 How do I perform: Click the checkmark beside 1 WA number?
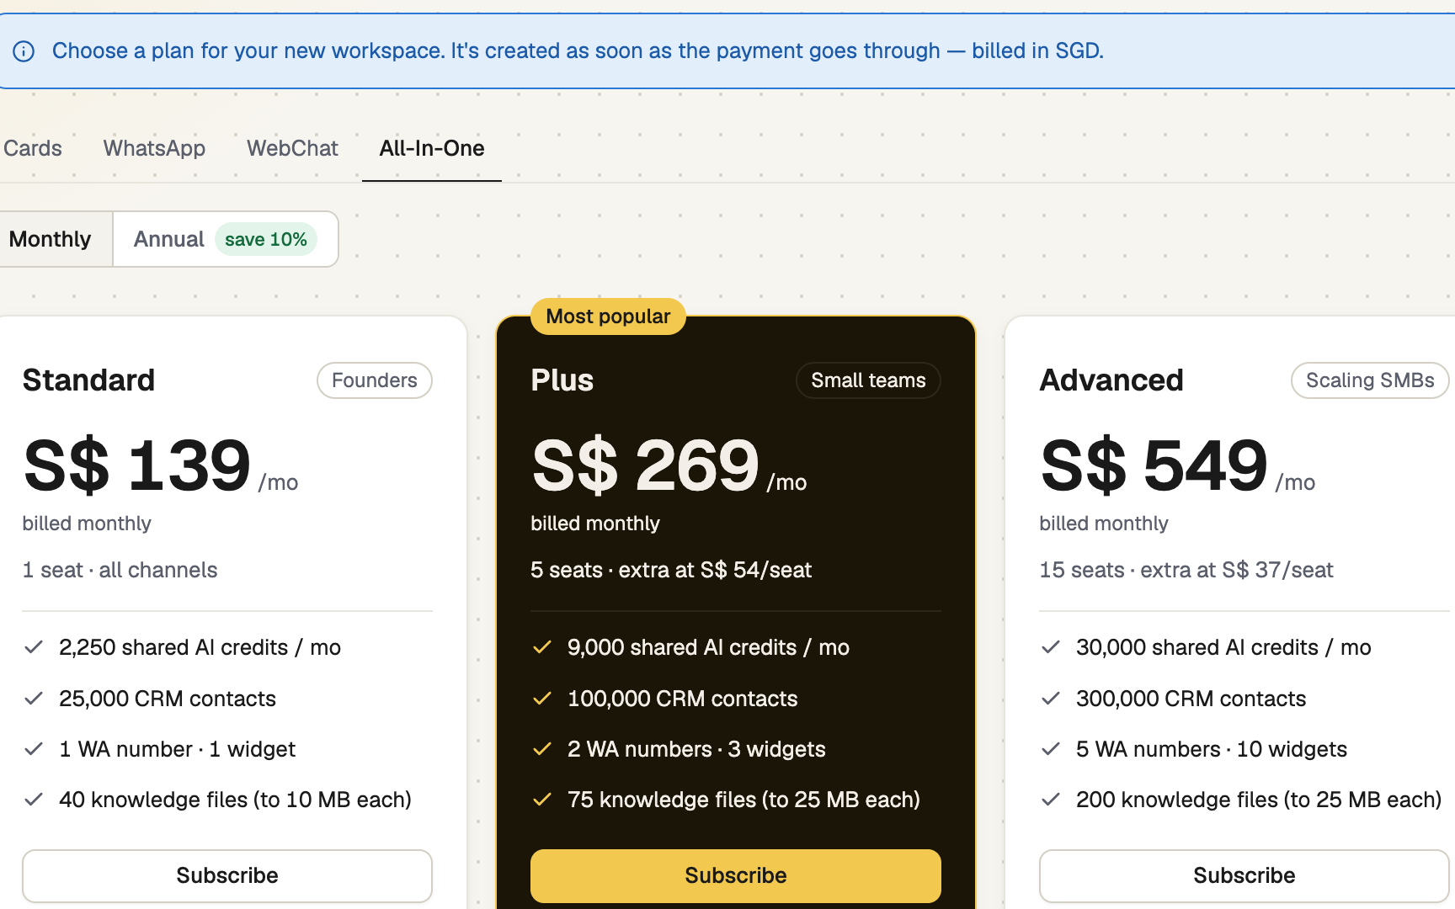[x=34, y=749]
